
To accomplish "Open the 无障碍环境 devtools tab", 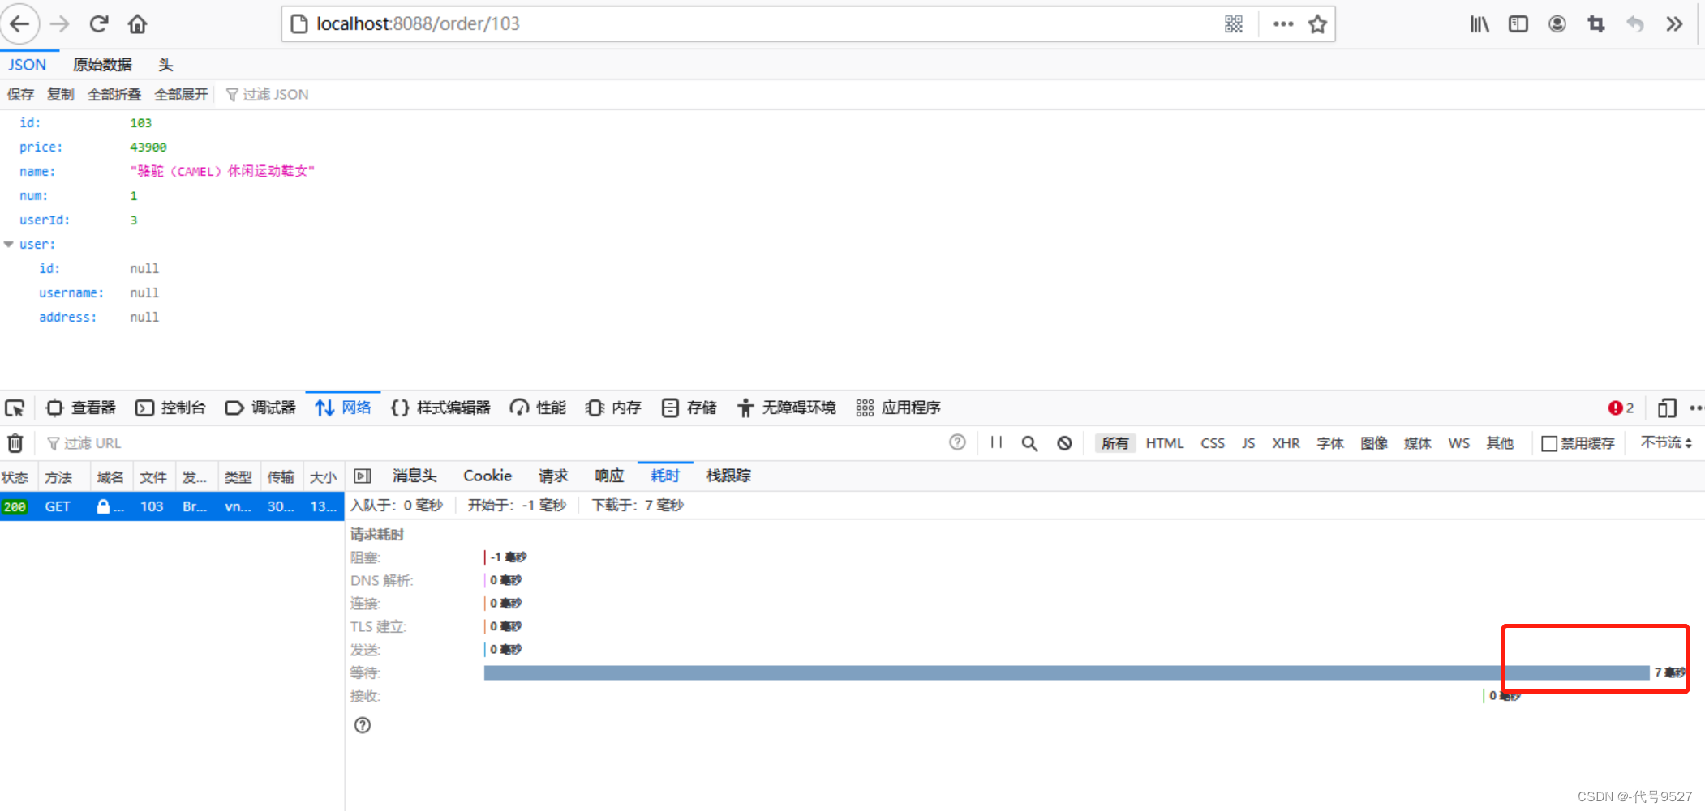I will [x=786, y=408].
